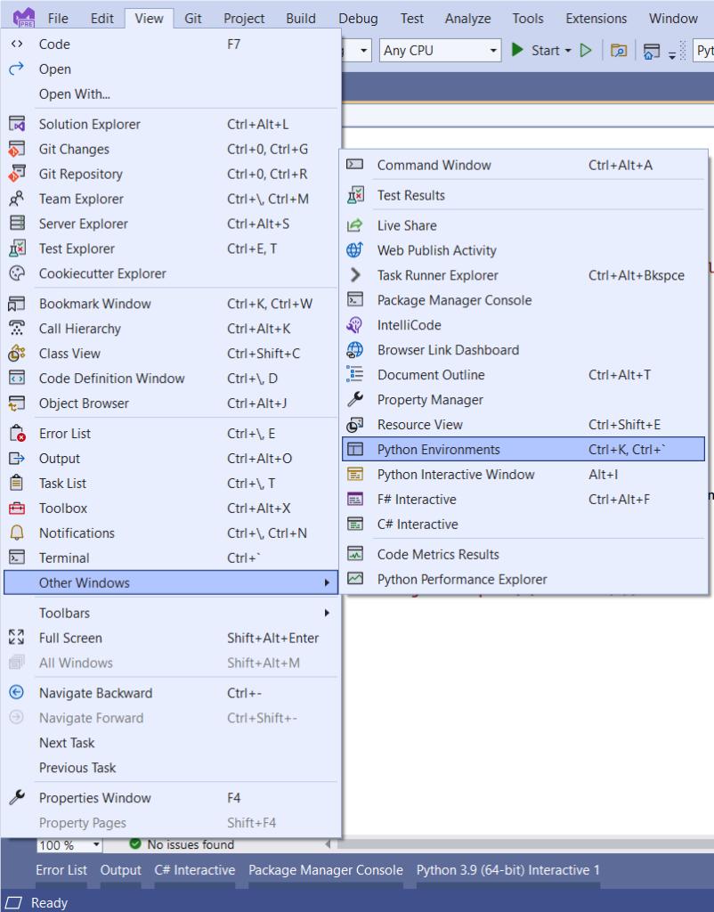
Task: Click the Live Share icon in submenu
Action: 354,226
